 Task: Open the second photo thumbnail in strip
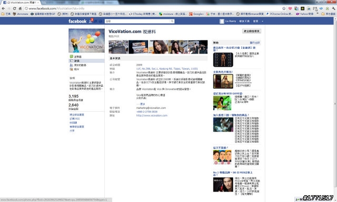(138, 47)
